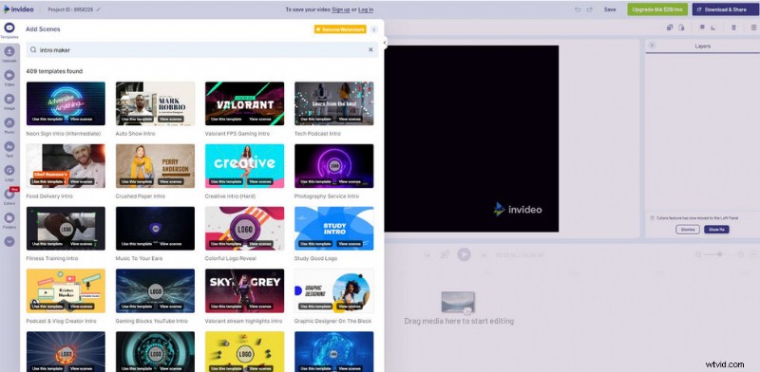Use this template on Gaming Blocks YouTube Intro
Image resolution: width=760 pixels, height=372 pixels.
pyautogui.click(x=137, y=307)
